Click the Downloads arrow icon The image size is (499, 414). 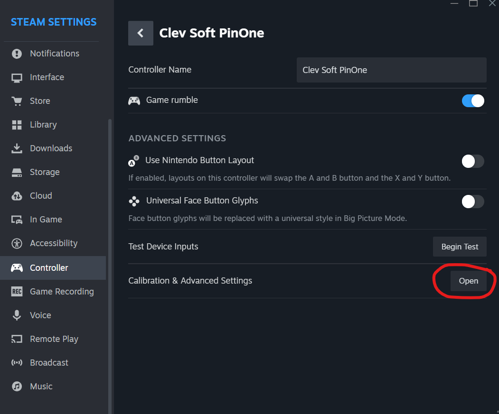[x=17, y=148]
